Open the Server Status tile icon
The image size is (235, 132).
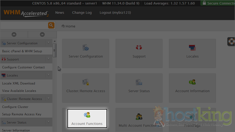(139, 82)
